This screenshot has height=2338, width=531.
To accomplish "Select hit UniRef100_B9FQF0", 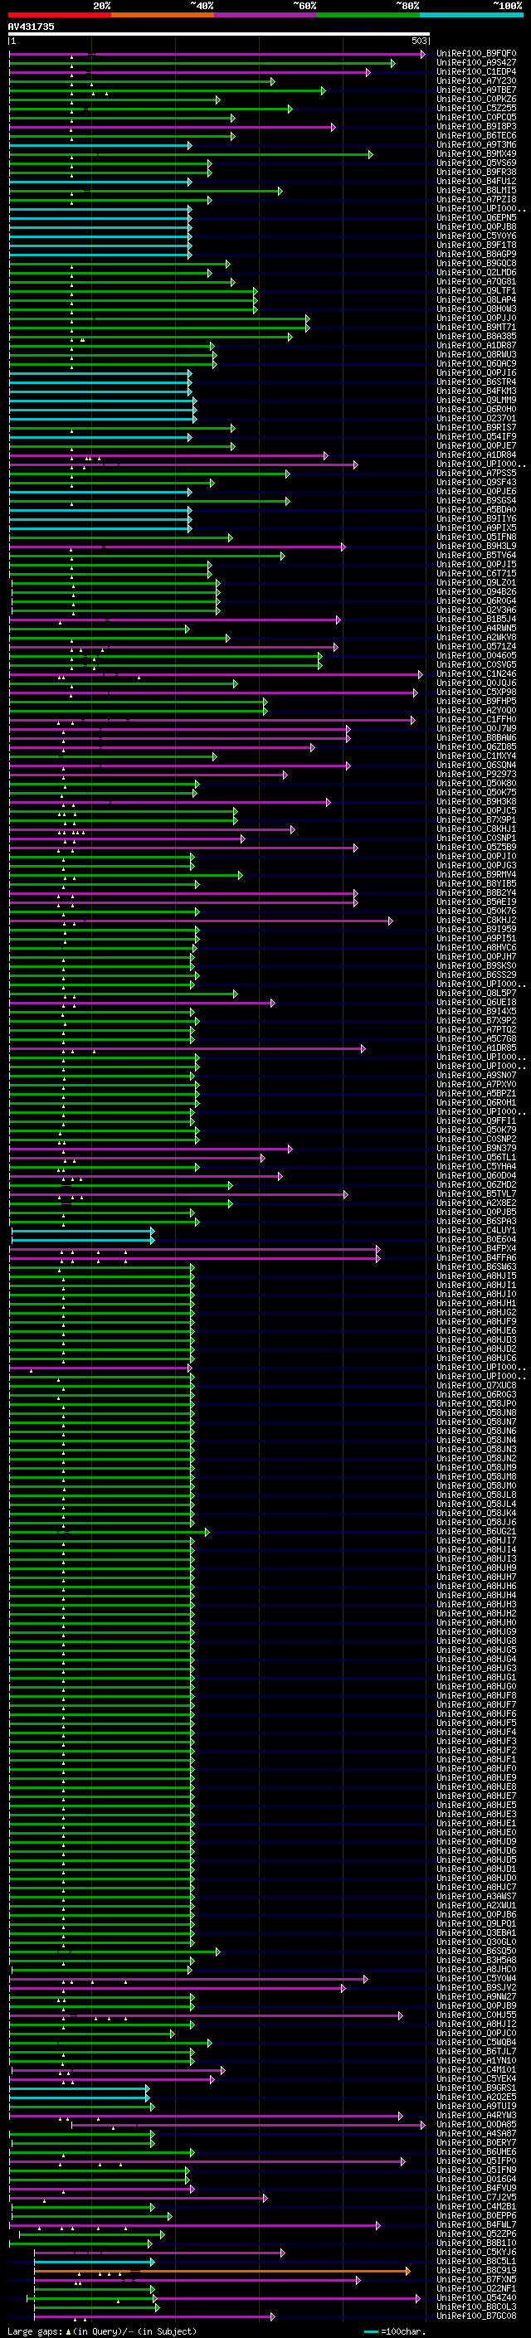I will pos(476,54).
